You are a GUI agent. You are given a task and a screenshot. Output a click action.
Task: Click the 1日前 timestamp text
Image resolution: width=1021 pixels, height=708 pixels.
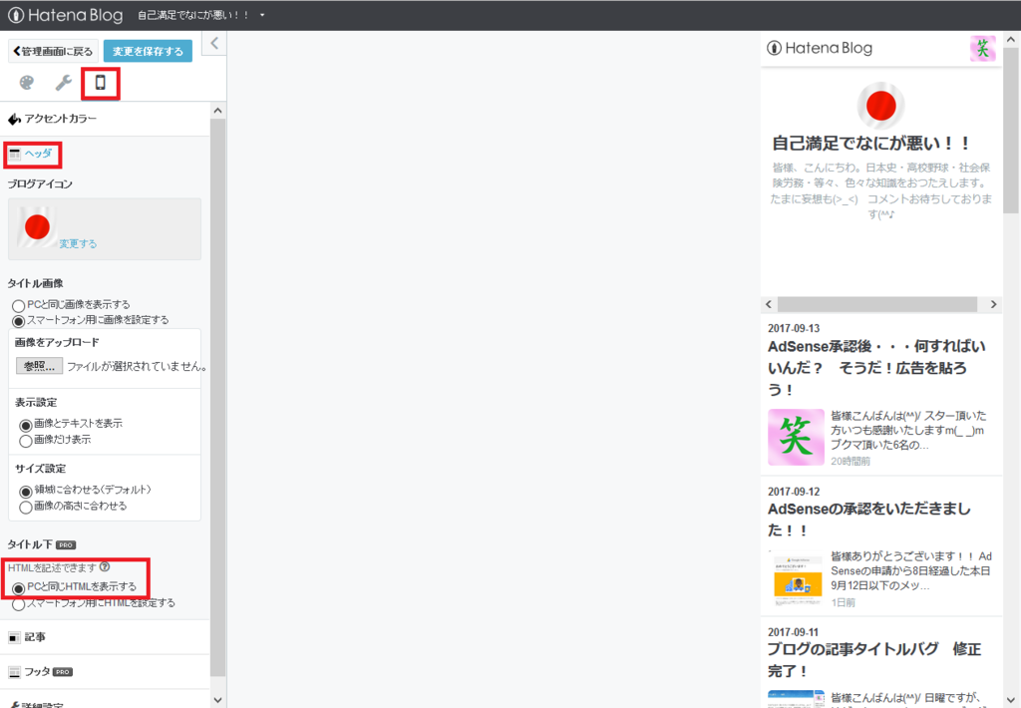[x=843, y=602]
